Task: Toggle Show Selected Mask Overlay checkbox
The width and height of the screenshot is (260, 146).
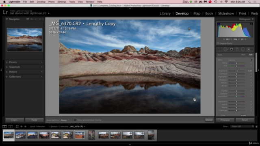Action: point(75,120)
